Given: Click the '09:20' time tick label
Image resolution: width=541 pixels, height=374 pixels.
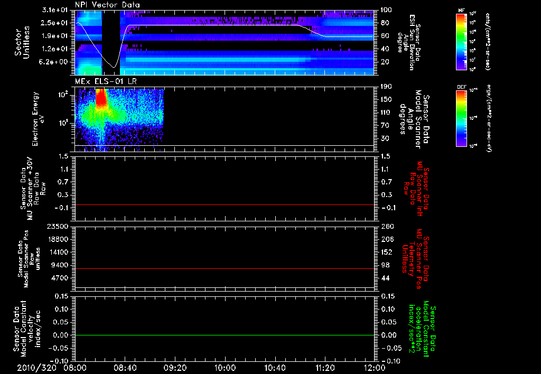Looking at the screenshot, I should pos(175,368).
